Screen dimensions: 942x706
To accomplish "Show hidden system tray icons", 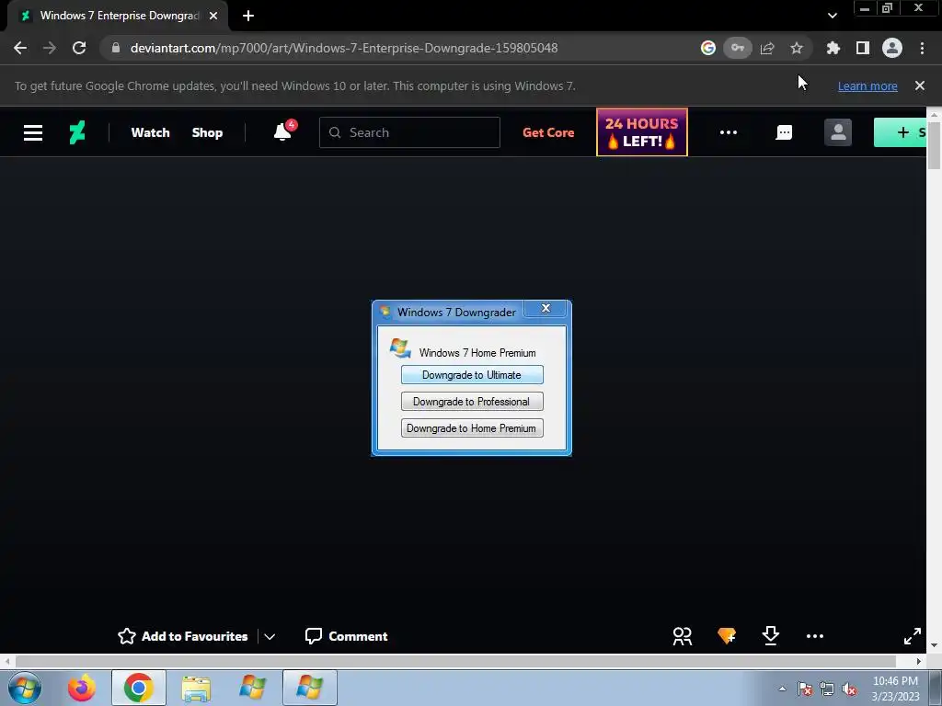I will (x=782, y=689).
